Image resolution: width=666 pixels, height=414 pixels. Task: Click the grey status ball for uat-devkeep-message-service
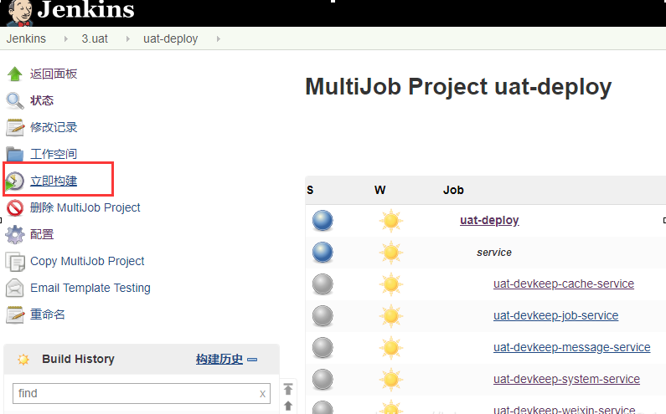pyautogui.click(x=323, y=348)
